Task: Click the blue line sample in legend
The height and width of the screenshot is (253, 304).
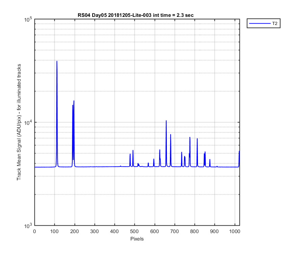Action: [x=260, y=23]
